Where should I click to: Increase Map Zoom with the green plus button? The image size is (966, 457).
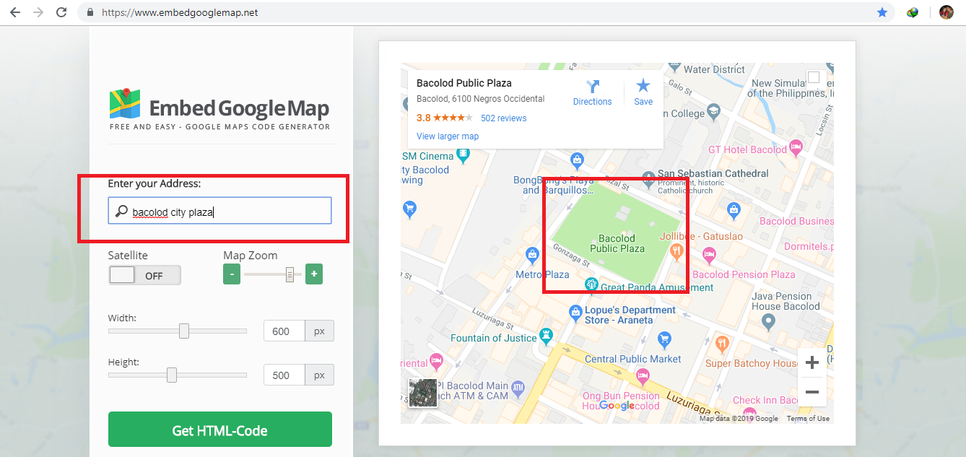[313, 274]
